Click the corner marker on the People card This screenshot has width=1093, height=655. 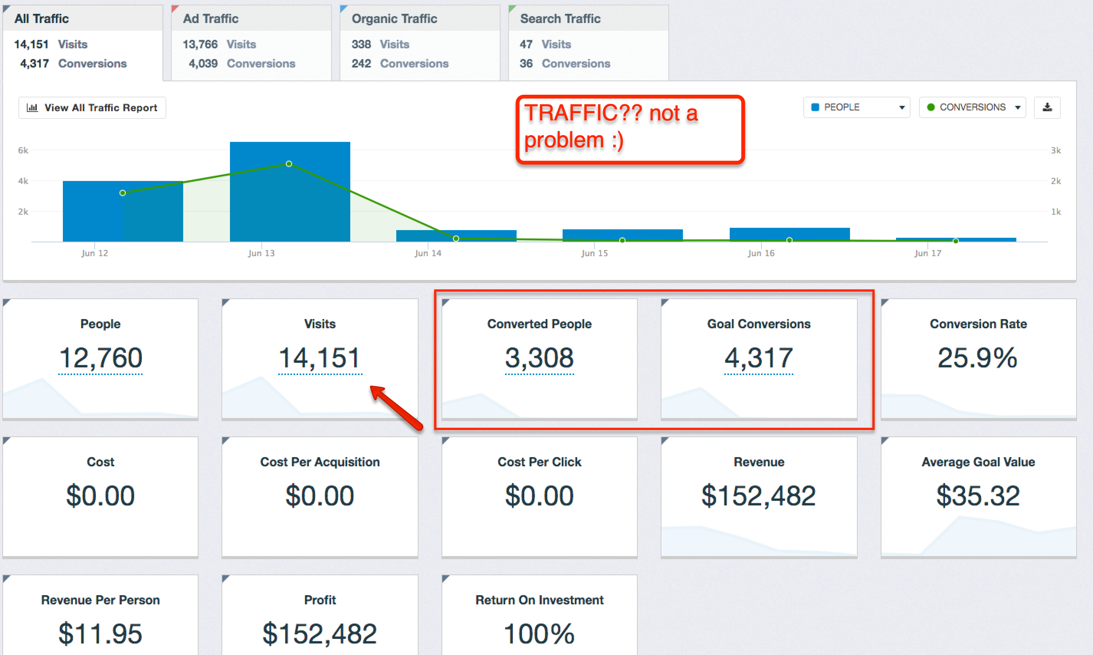tap(7, 303)
